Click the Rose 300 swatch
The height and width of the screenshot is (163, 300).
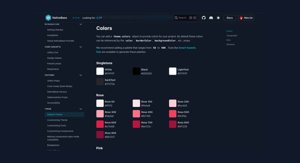pyautogui.click(x=100, y=114)
